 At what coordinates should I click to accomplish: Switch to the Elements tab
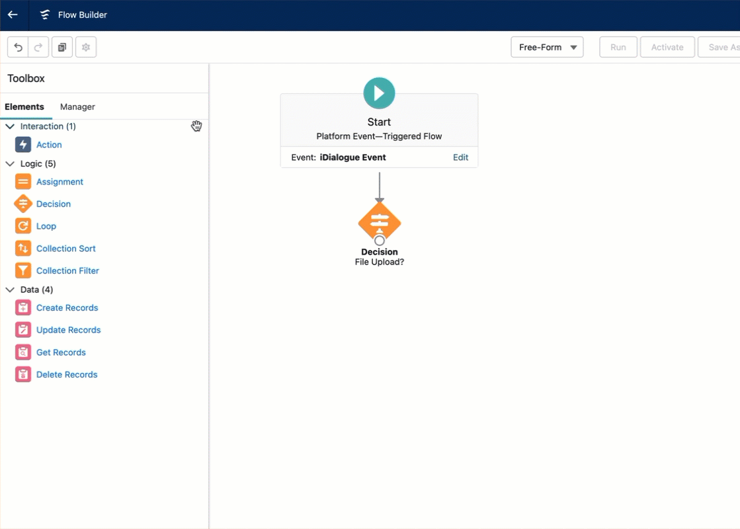point(24,106)
